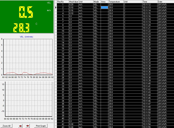Click the row selector arrow for record 2

point(56,7)
